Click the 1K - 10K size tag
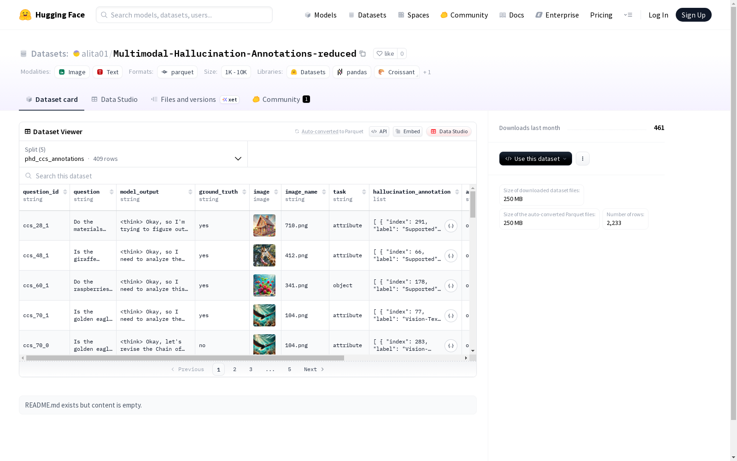 pyautogui.click(x=236, y=72)
